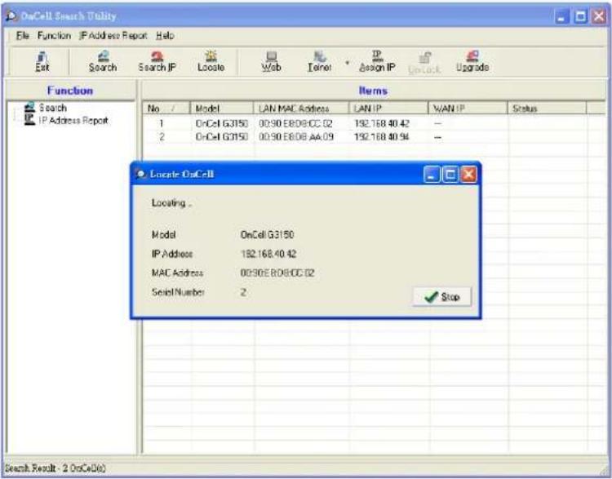This screenshot has height=479, width=612.
Task: Click the Serial Number value in dialog
Action: (x=243, y=292)
